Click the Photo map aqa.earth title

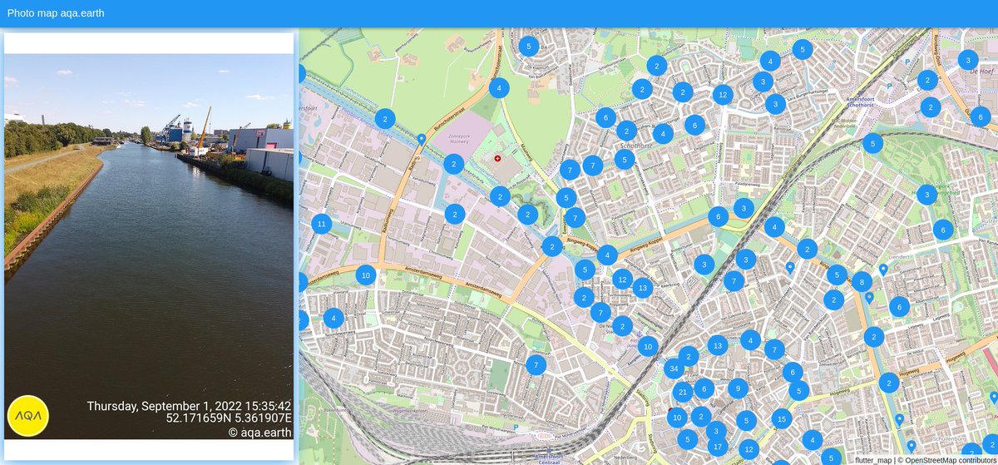coord(56,13)
